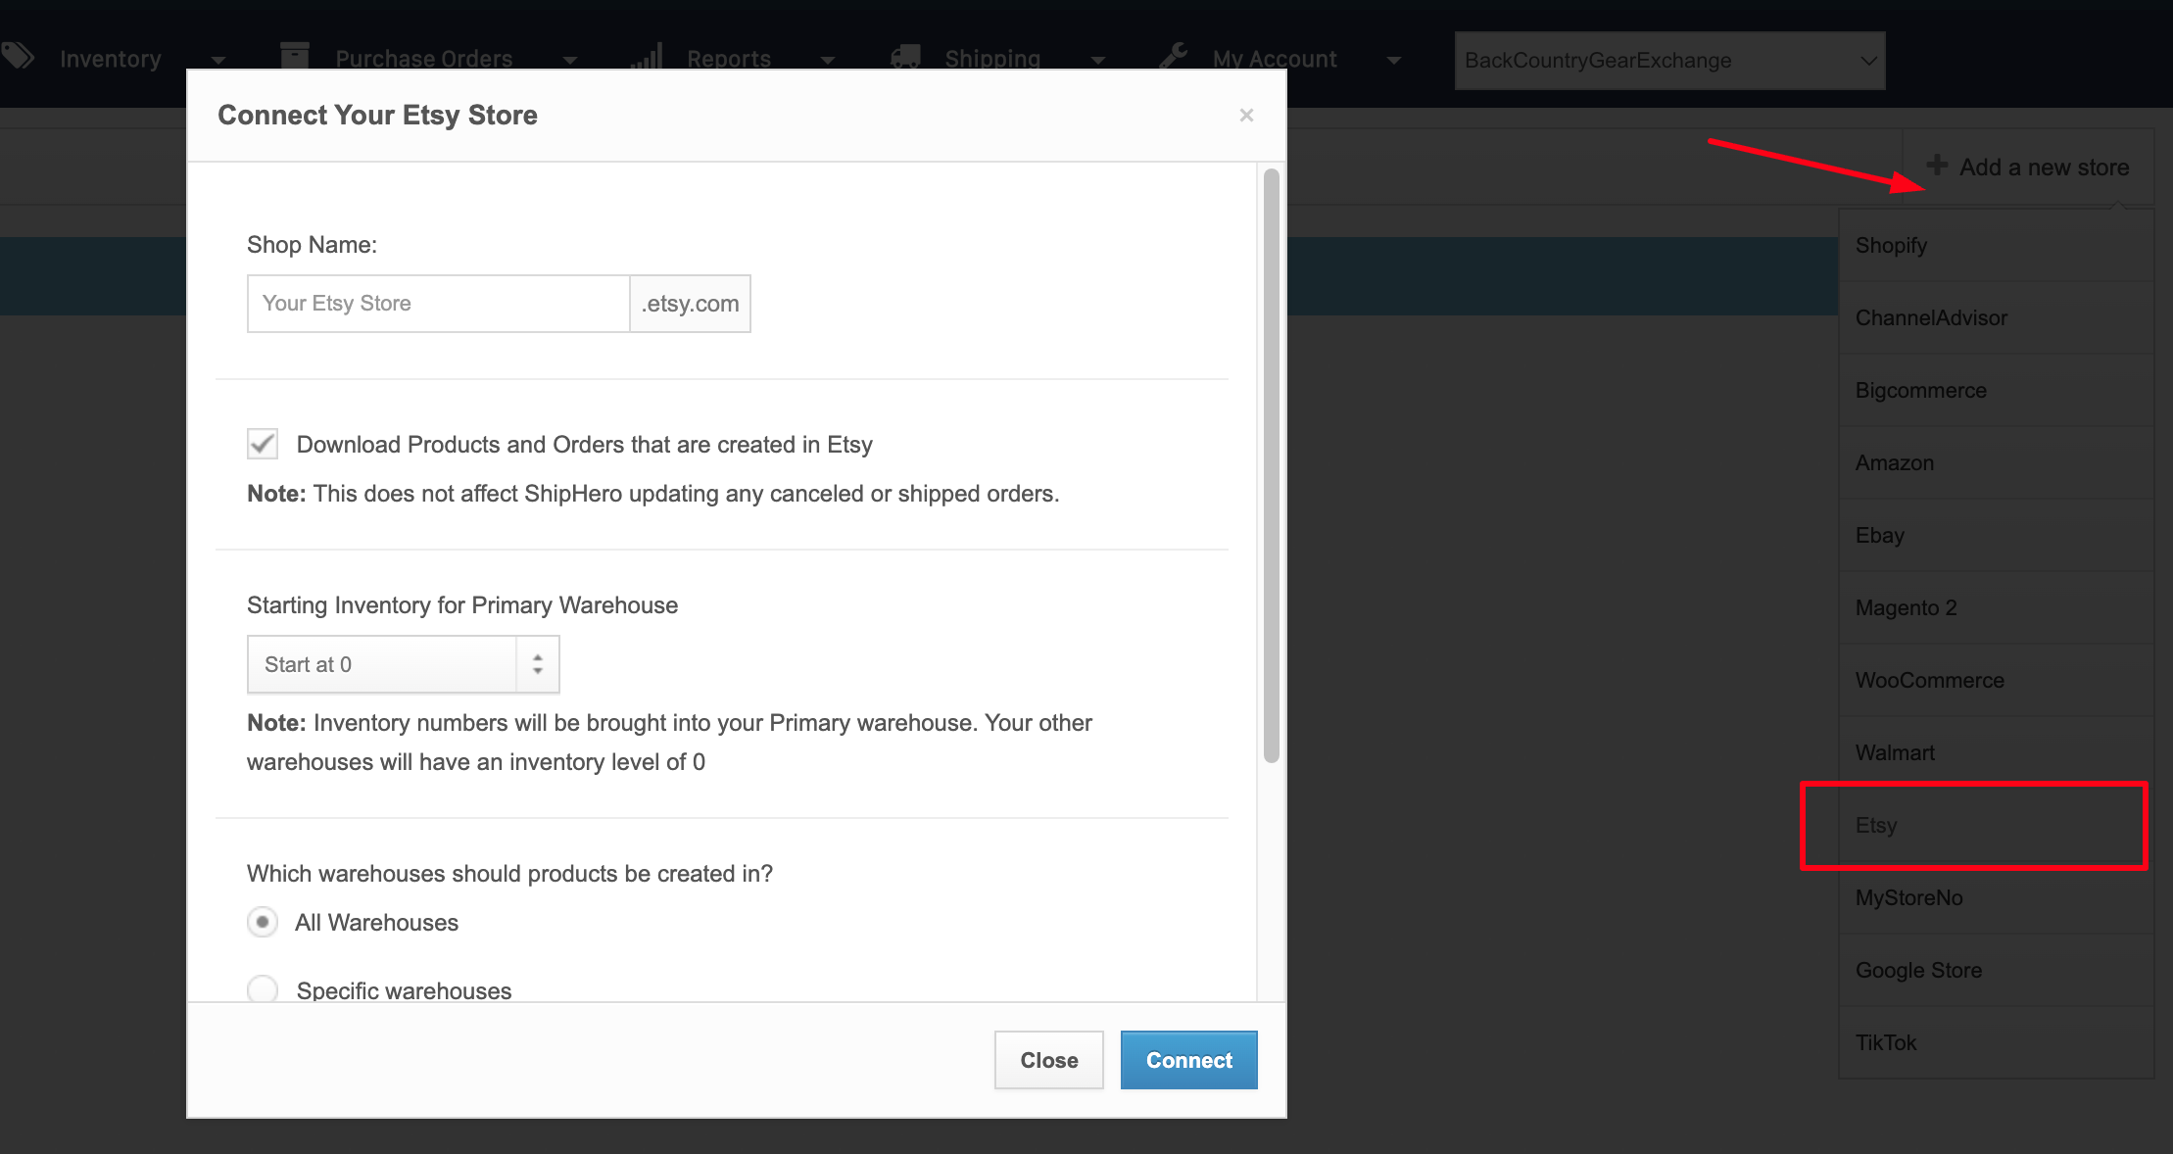Expand the Inventory menu arrow
Image resolution: width=2173 pixels, height=1154 pixels.
point(218,61)
